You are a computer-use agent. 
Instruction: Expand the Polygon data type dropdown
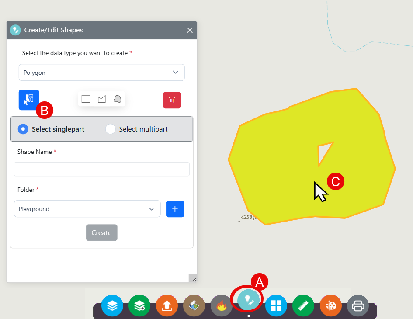tap(102, 73)
